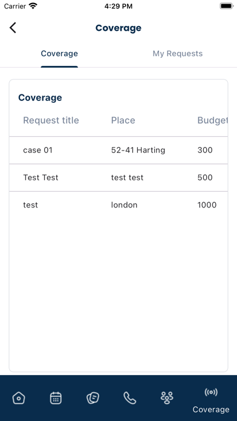Tap the back arrow icon
The height and width of the screenshot is (421, 237).
[x=13, y=28]
